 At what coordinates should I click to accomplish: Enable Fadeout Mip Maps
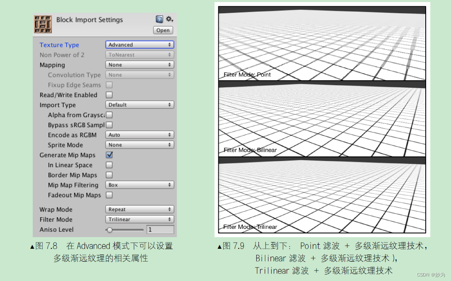point(109,195)
